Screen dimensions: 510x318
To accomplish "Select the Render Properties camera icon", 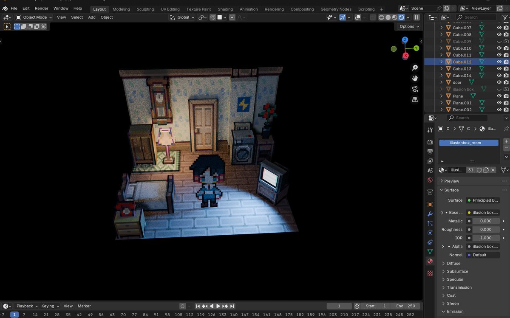I will [x=430, y=142].
